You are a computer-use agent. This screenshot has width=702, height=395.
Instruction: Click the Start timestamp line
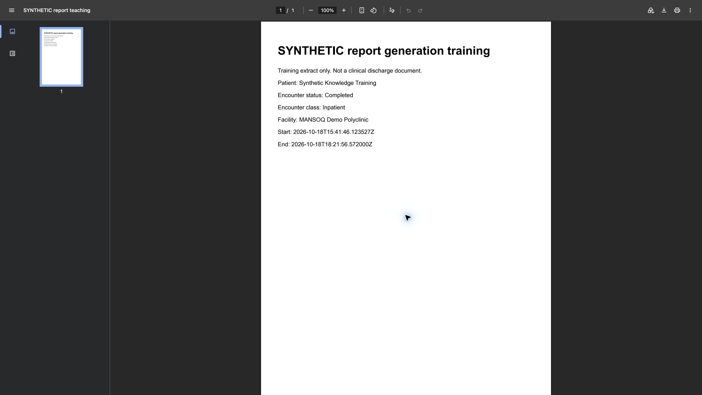point(326,132)
